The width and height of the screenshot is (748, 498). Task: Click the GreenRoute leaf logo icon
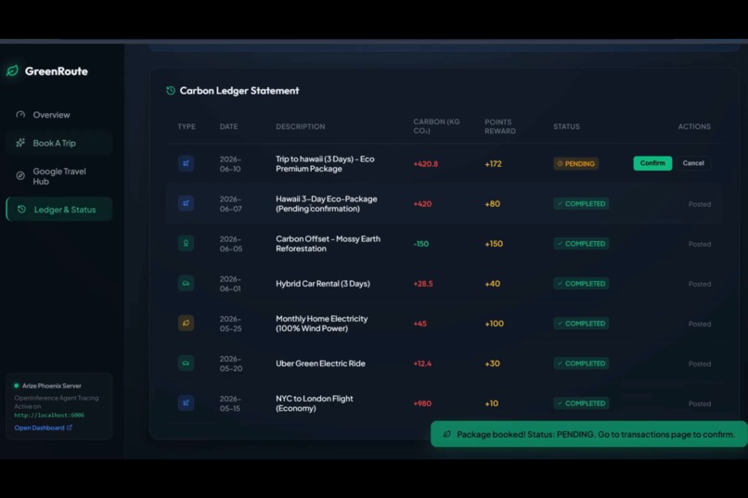tap(12, 71)
